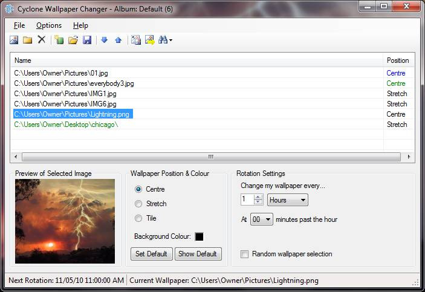Click the Show Default button

(198, 254)
